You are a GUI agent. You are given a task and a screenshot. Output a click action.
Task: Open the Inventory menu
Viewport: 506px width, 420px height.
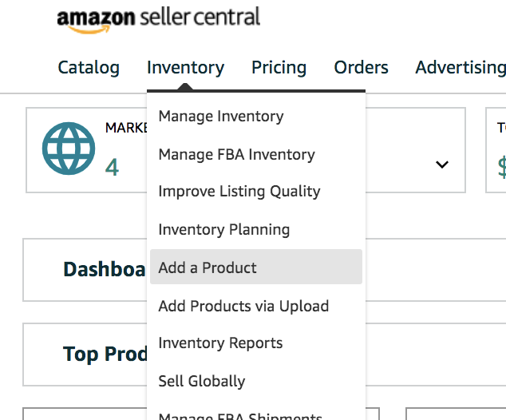click(x=185, y=68)
